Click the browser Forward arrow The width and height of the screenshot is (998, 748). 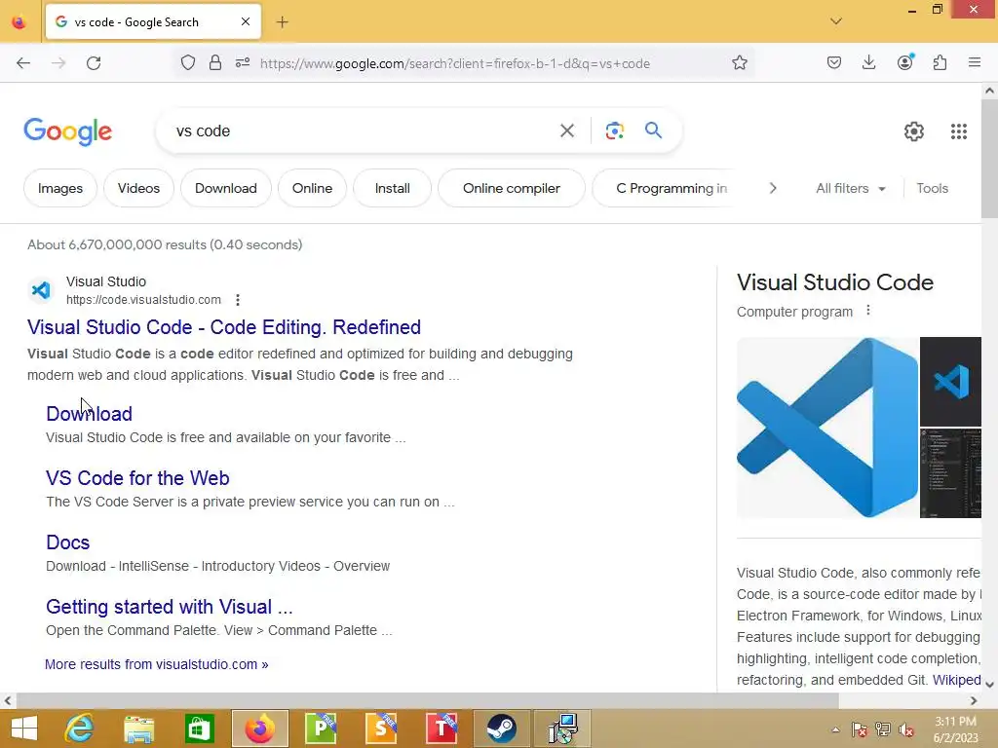click(x=58, y=63)
